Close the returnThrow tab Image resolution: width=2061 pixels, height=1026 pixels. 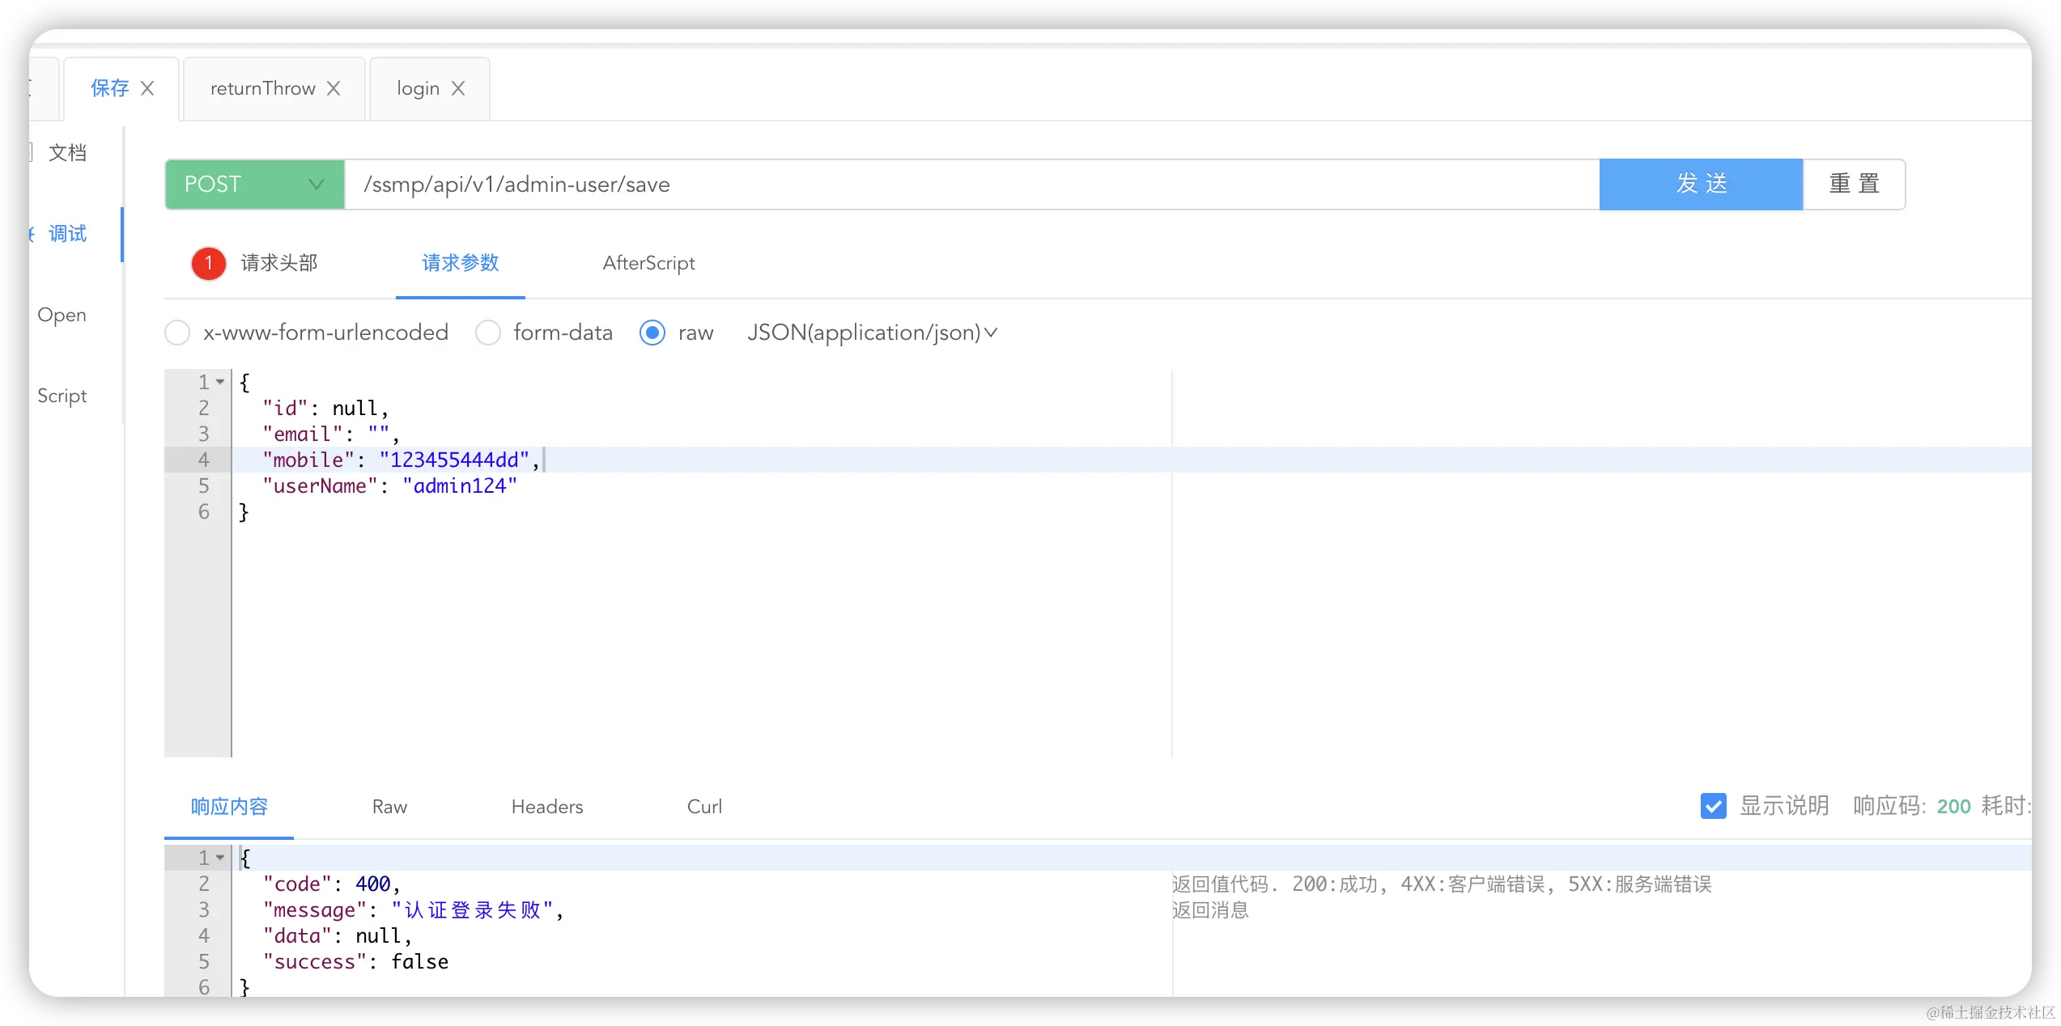coord(334,88)
